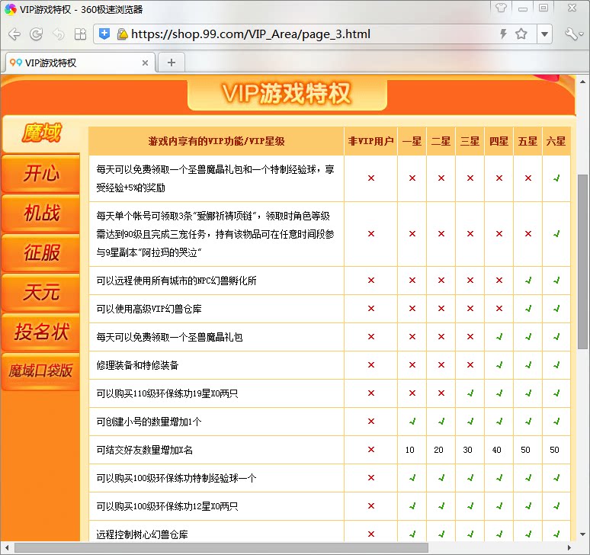
Task: Click the browser back arrow button
Action: click(14, 34)
